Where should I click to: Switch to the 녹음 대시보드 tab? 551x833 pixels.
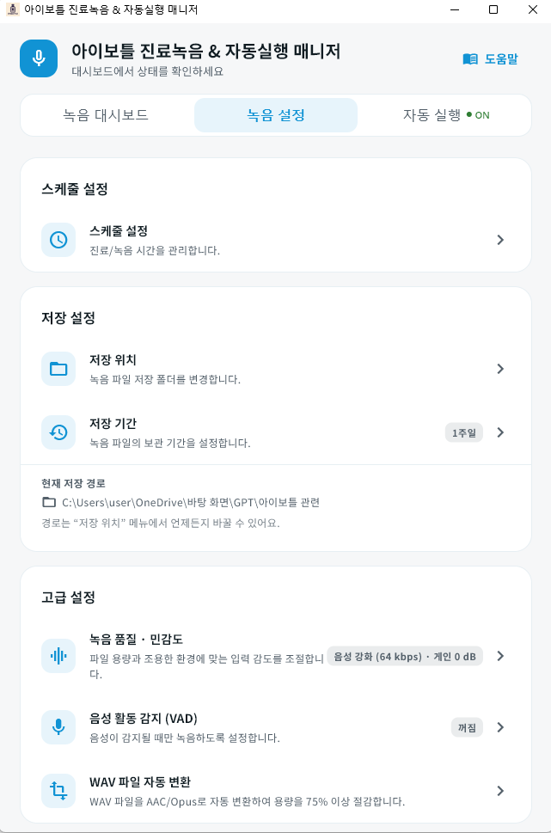107,114
